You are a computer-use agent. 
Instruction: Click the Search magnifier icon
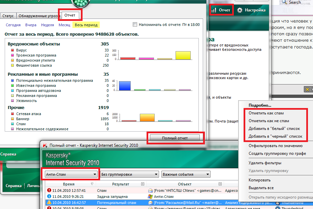(x=285, y=2)
